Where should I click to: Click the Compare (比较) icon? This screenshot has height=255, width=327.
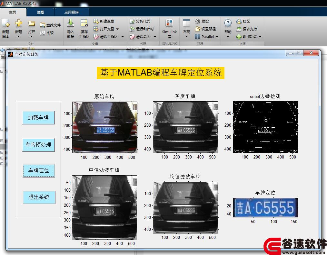tap(42, 33)
